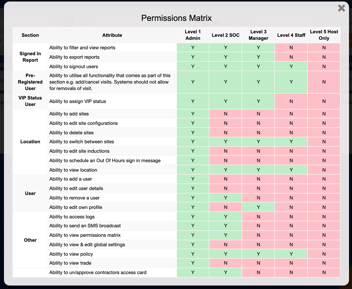Click the Pre-Registered User section label
The height and width of the screenshot is (289, 352).
[30, 82]
